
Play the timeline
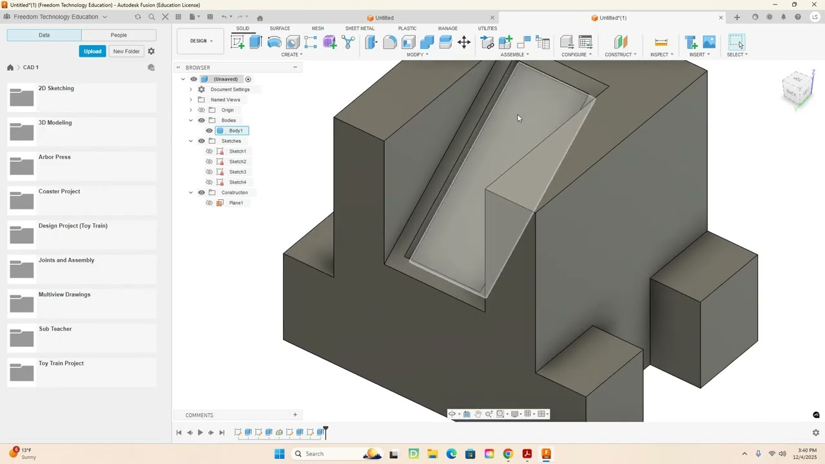point(200,432)
